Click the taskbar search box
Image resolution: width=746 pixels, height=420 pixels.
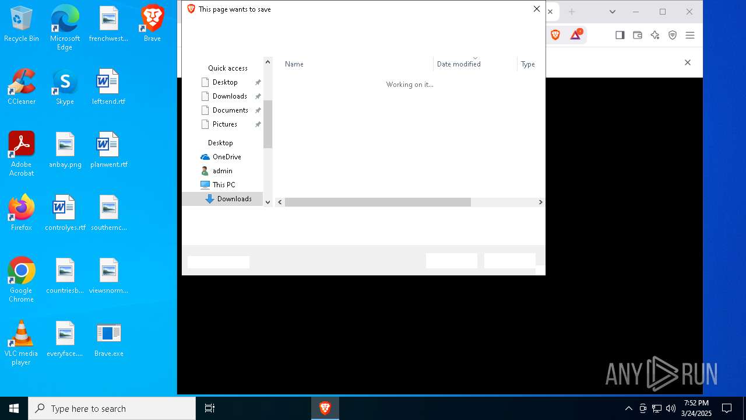point(112,408)
